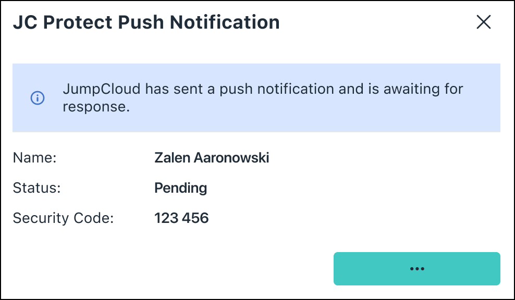515x300 pixels.
Task: Click the JC Protect Push Notification title
Action: tap(146, 22)
